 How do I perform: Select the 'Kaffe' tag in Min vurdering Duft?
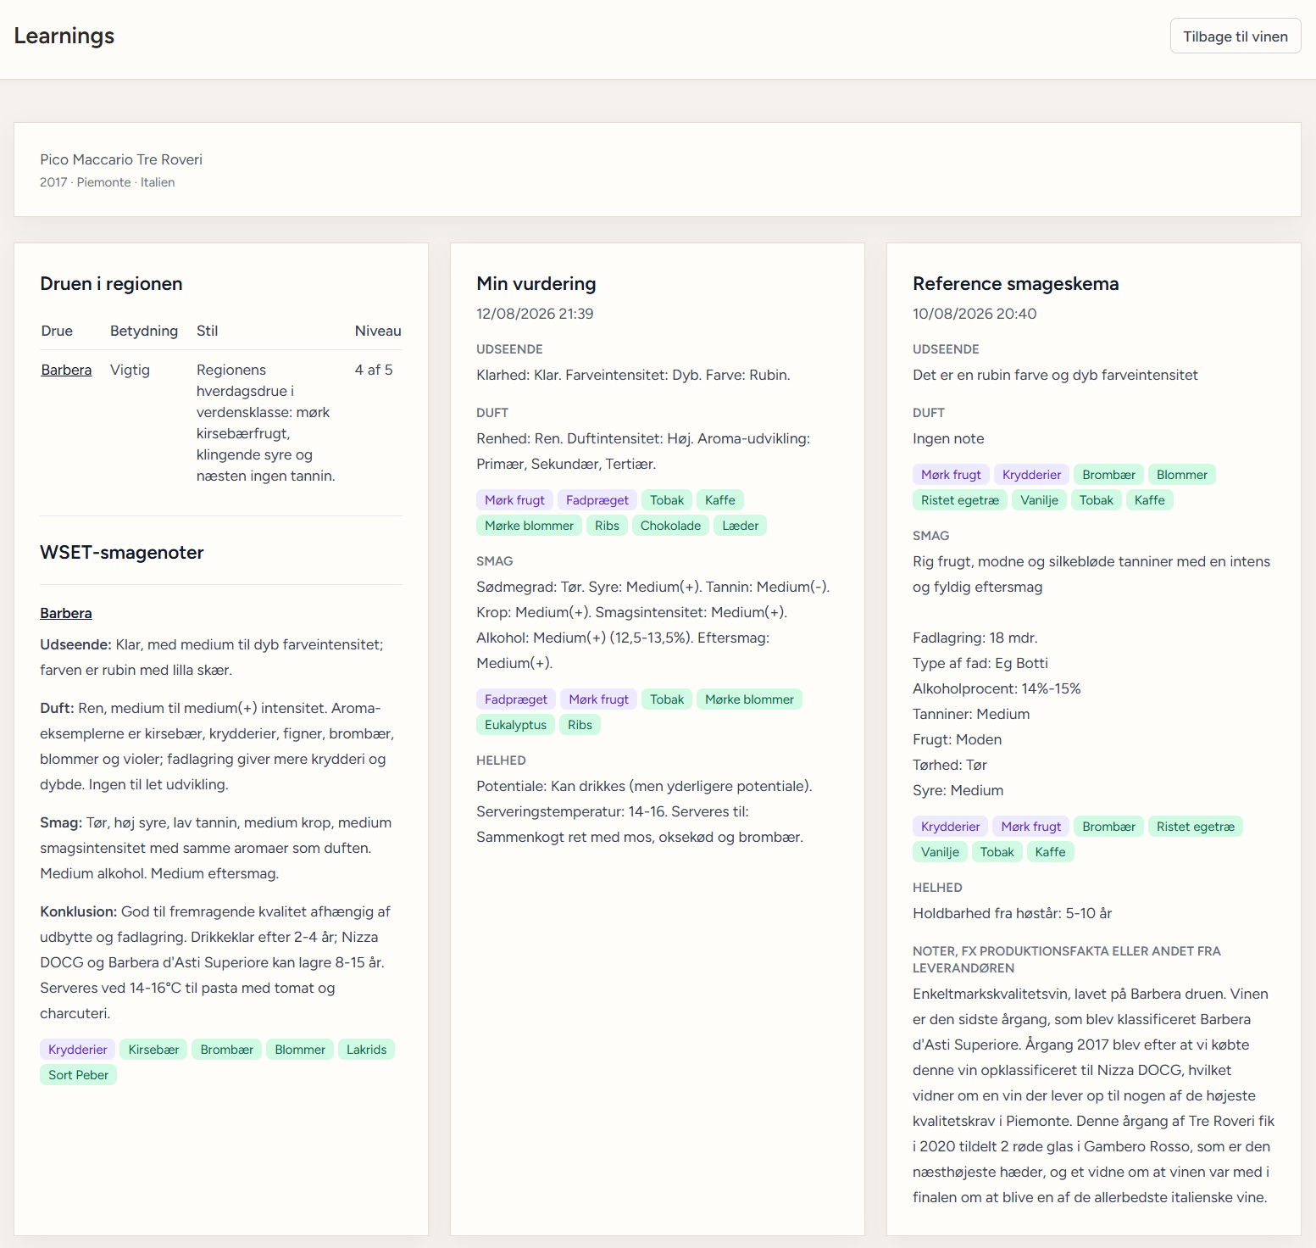coord(720,500)
